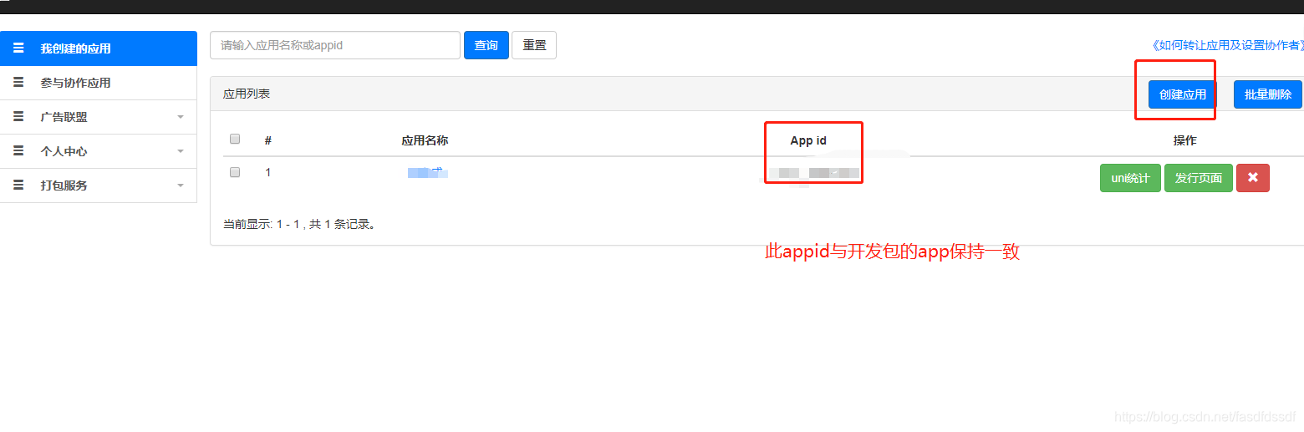The image size is (1304, 432).
Task: Open 我创建的应用 in the sidebar
Action: 99,48
